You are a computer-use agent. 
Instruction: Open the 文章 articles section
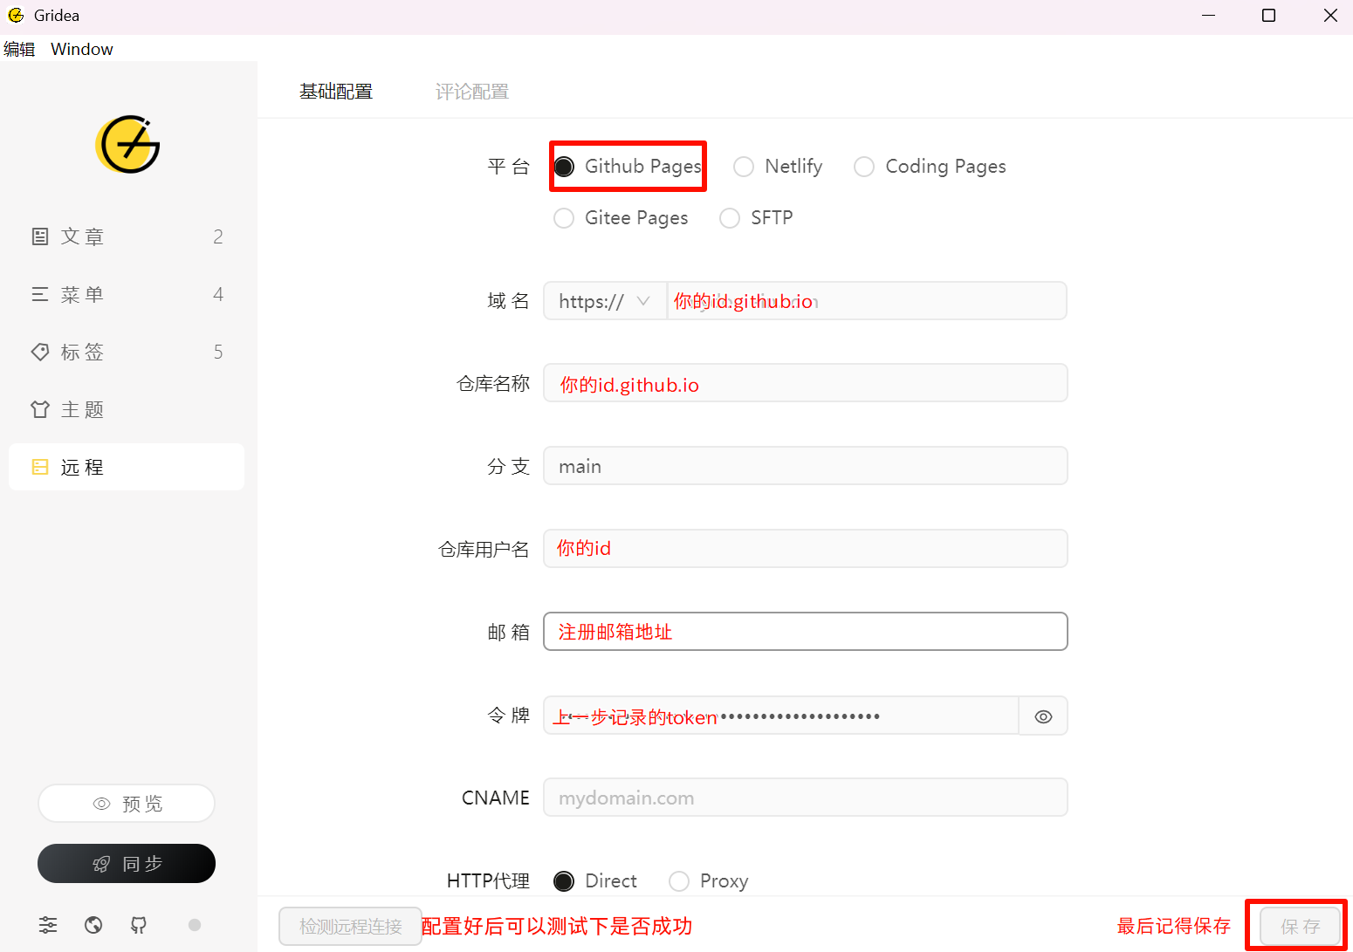pos(127,236)
